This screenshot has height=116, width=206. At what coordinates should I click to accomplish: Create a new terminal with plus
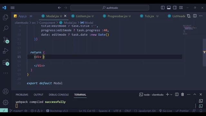[x=167, y=94]
